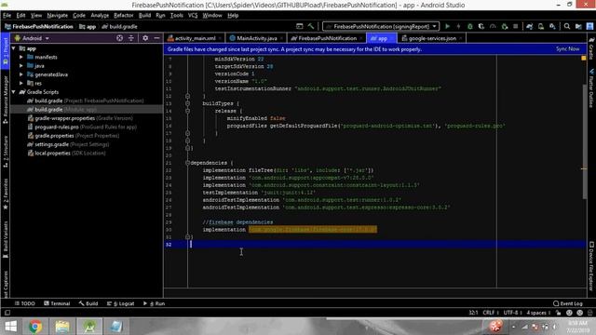Screen dimensions: 596x335
Task: Open the AVD Manager icon
Action: 541,26
